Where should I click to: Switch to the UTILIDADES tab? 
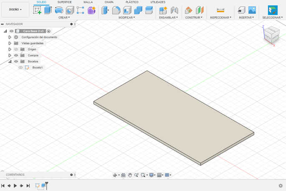[x=158, y=2]
